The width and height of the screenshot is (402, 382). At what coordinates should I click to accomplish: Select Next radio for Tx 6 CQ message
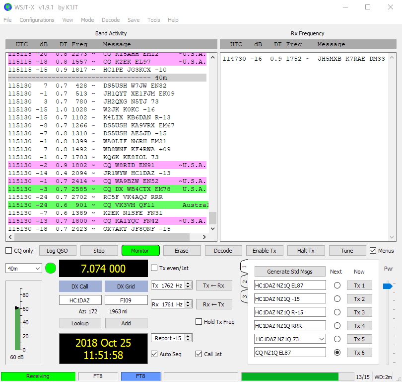pyautogui.click(x=337, y=353)
